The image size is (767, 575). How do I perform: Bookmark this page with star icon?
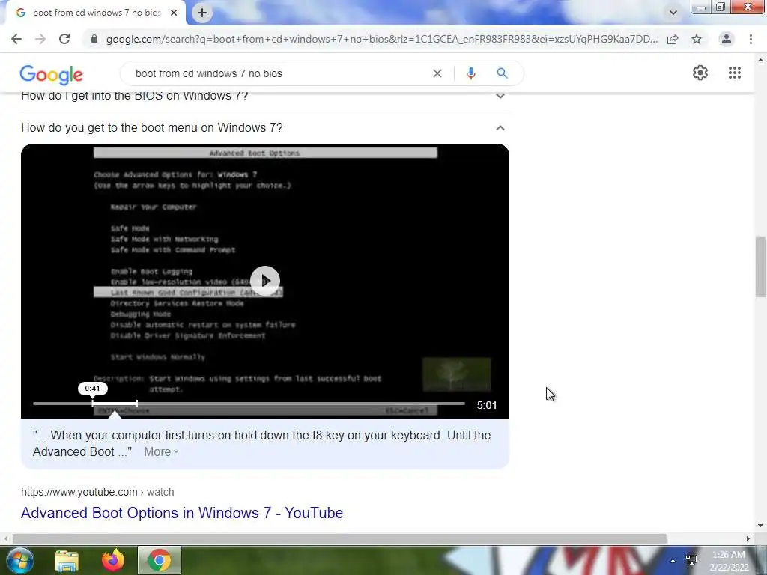point(697,39)
